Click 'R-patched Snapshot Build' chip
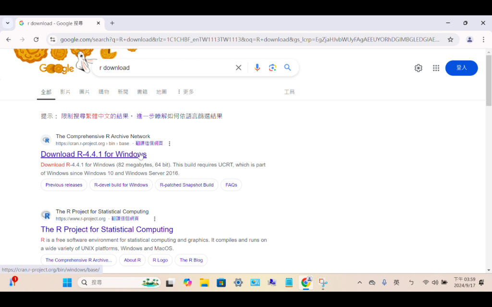Image resolution: width=492 pixels, height=307 pixels. coord(186,185)
